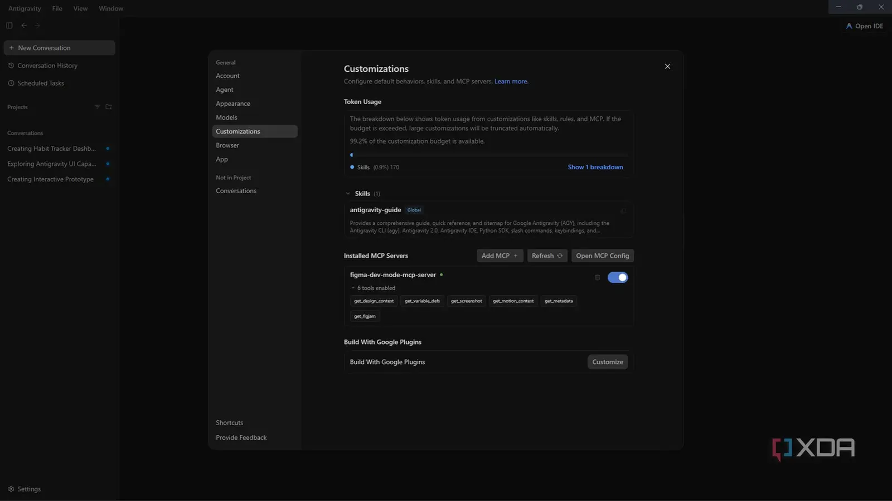Open Settings at sidebar bottom
This screenshot has width=892, height=501.
tap(25, 489)
